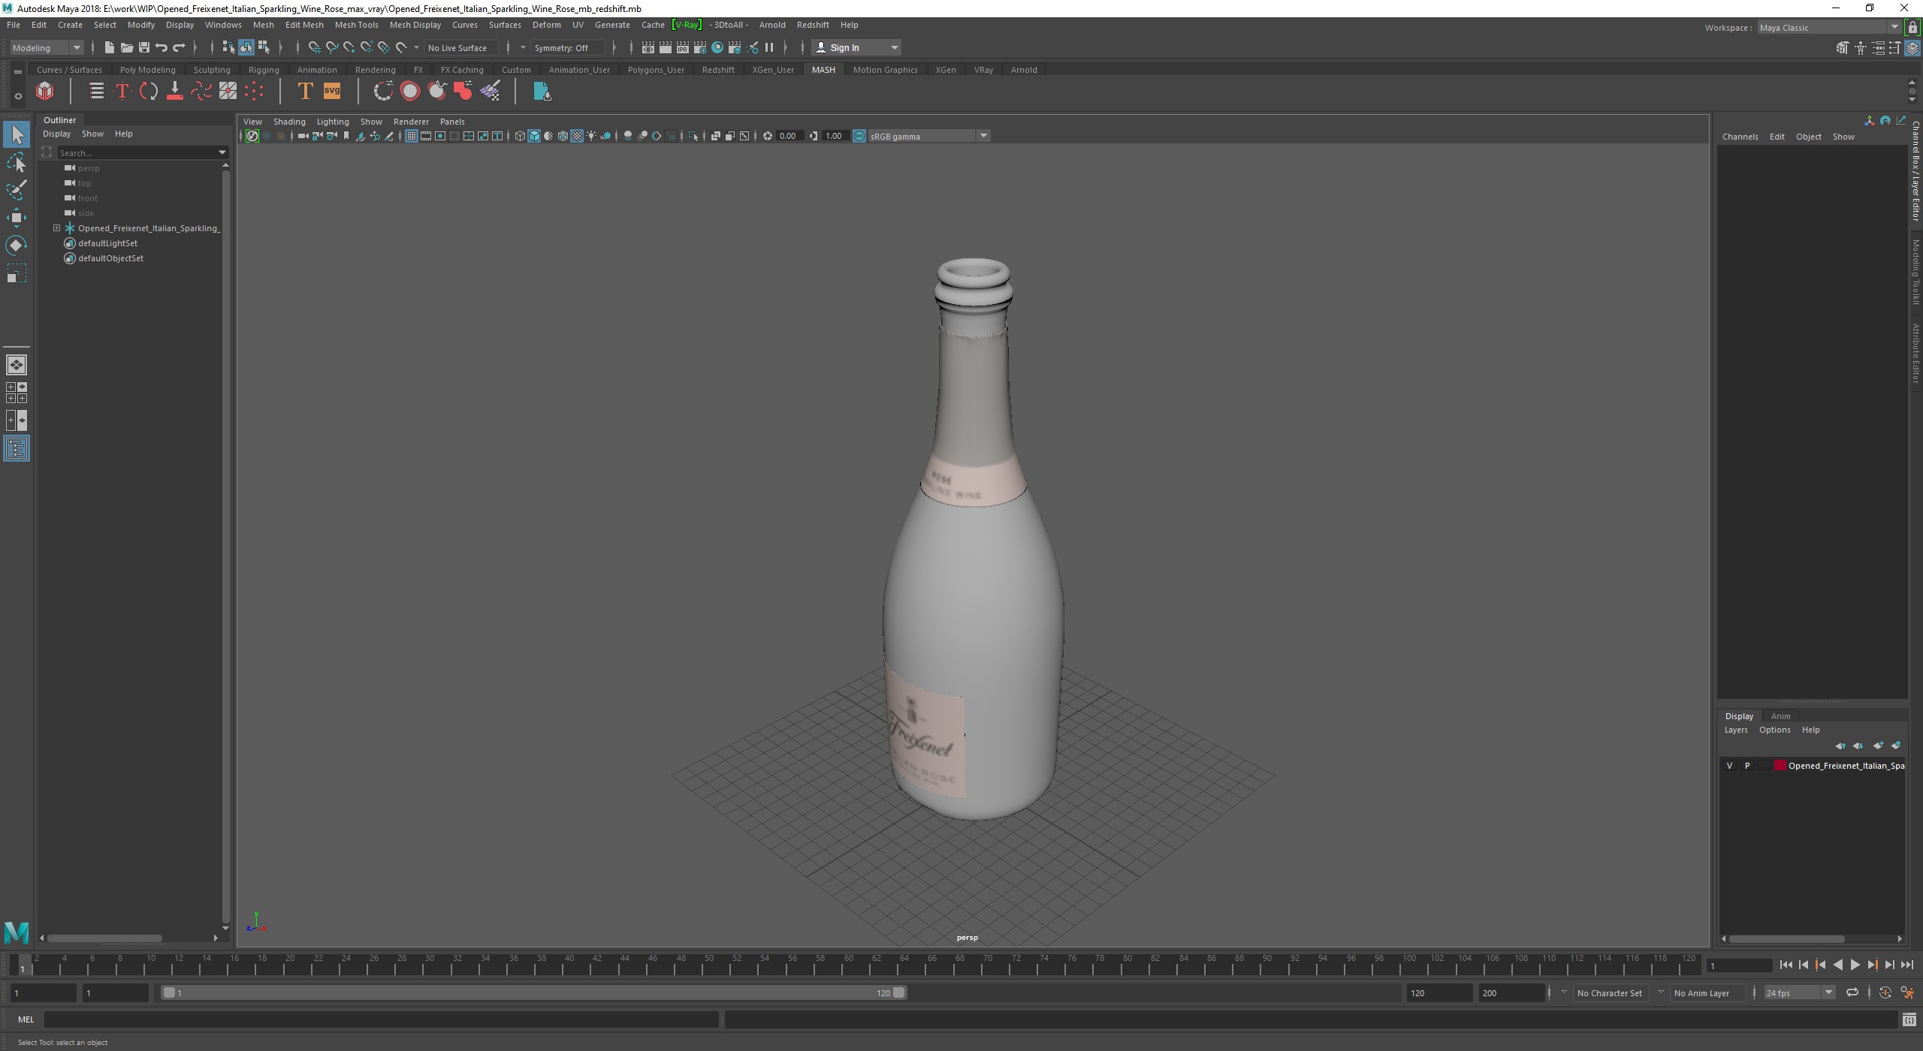1923x1051 pixels.
Task: Click the Single Perspective View layout icon
Action: tap(17, 365)
